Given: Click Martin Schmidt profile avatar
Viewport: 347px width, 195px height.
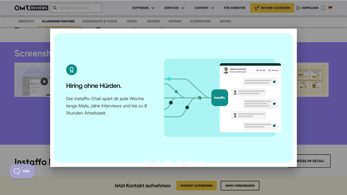Looking at the screenshot, I should click(x=226, y=71).
